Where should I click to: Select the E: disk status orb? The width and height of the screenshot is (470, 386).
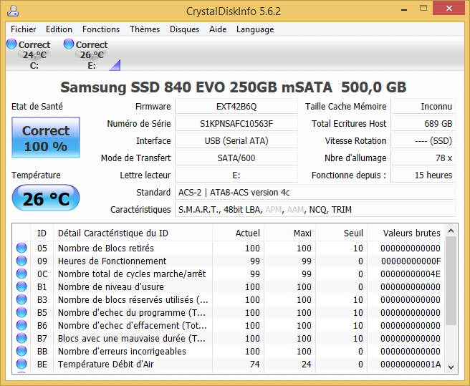(69, 44)
